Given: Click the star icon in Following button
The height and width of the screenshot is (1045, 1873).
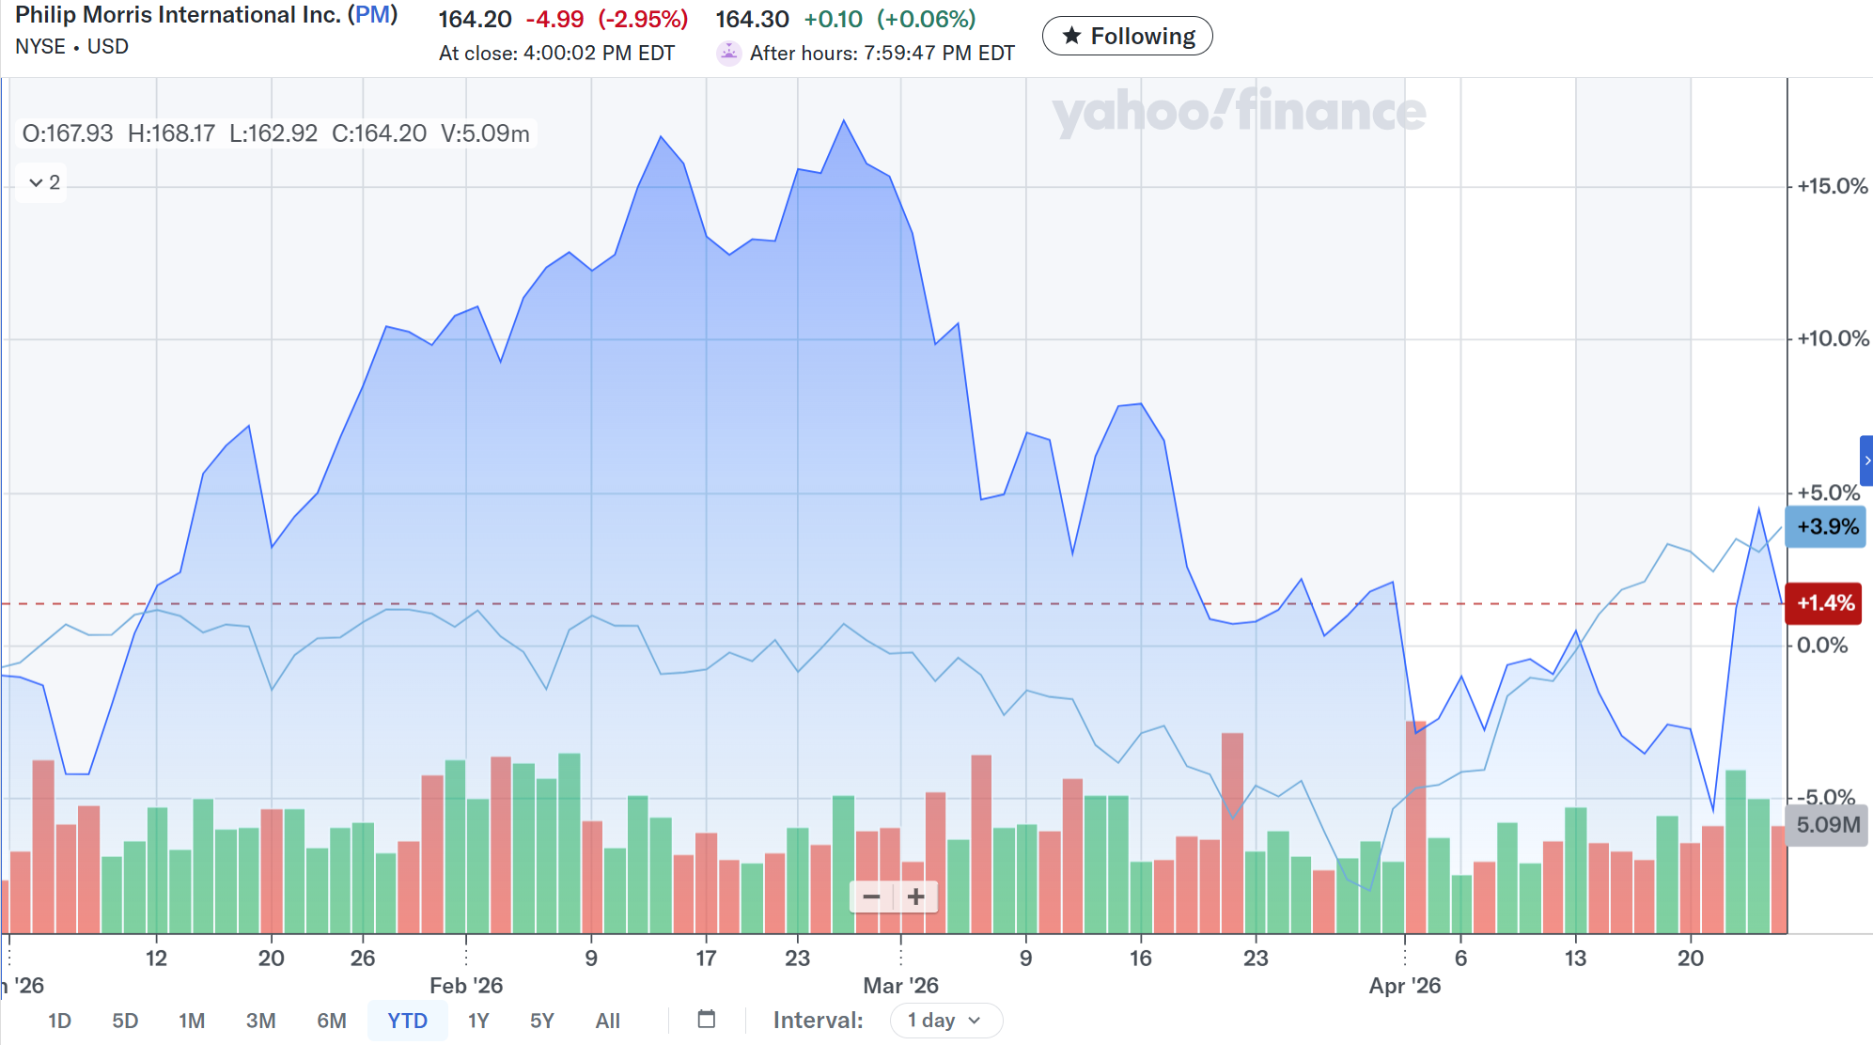Looking at the screenshot, I should coord(1071,36).
